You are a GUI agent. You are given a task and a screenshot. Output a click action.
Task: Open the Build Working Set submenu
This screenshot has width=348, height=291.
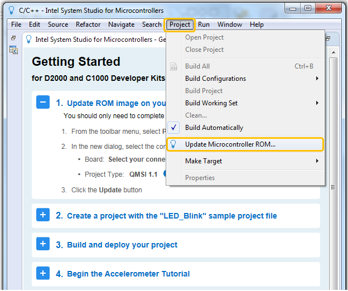[x=211, y=103]
